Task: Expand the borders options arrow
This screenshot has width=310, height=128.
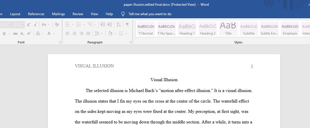Action: tap(126, 33)
